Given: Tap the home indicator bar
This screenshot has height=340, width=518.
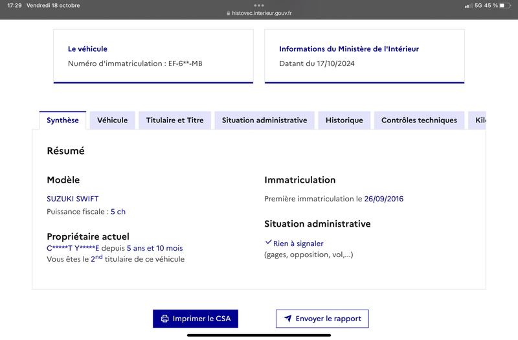Looking at the screenshot, I should tap(259, 335).
